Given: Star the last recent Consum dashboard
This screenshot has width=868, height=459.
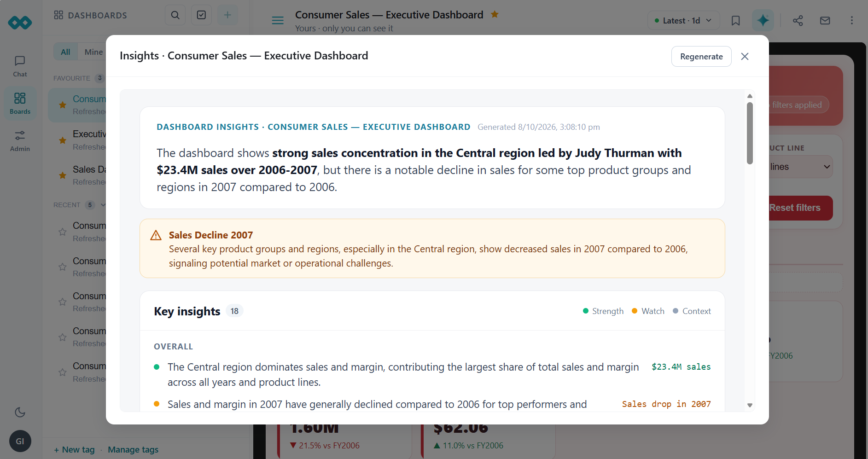Looking at the screenshot, I should coord(63,372).
